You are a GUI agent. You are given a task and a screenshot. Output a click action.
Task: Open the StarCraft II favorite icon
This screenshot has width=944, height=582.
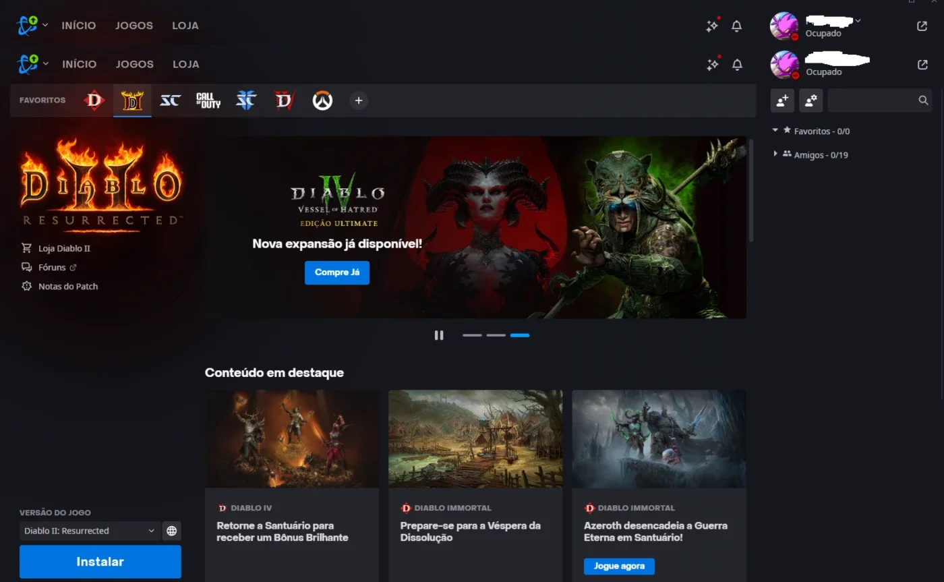246,100
